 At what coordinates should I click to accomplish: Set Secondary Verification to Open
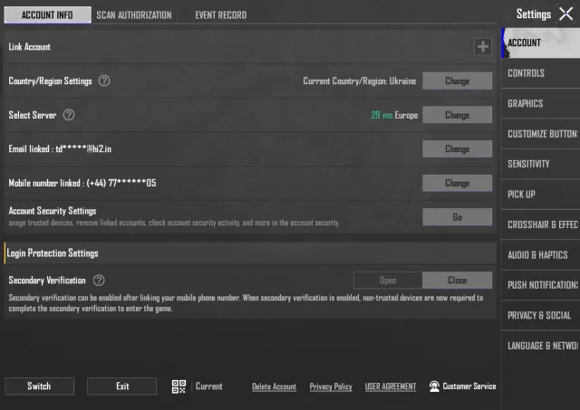coord(388,281)
